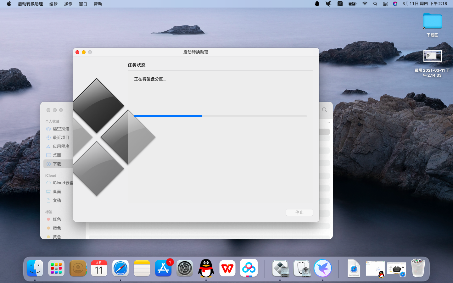Open App Store with update badge
This screenshot has width=453, height=283.
pyautogui.click(x=164, y=268)
